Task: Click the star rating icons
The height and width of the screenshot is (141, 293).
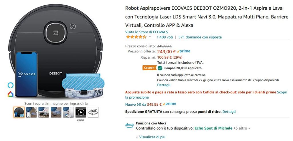Action: (x=136, y=37)
